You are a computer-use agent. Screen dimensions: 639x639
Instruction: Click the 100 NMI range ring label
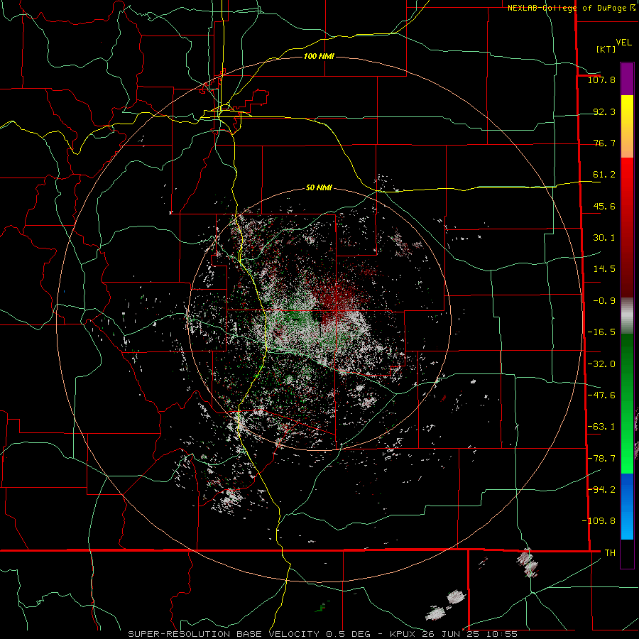pyautogui.click(x=319, y=56)
